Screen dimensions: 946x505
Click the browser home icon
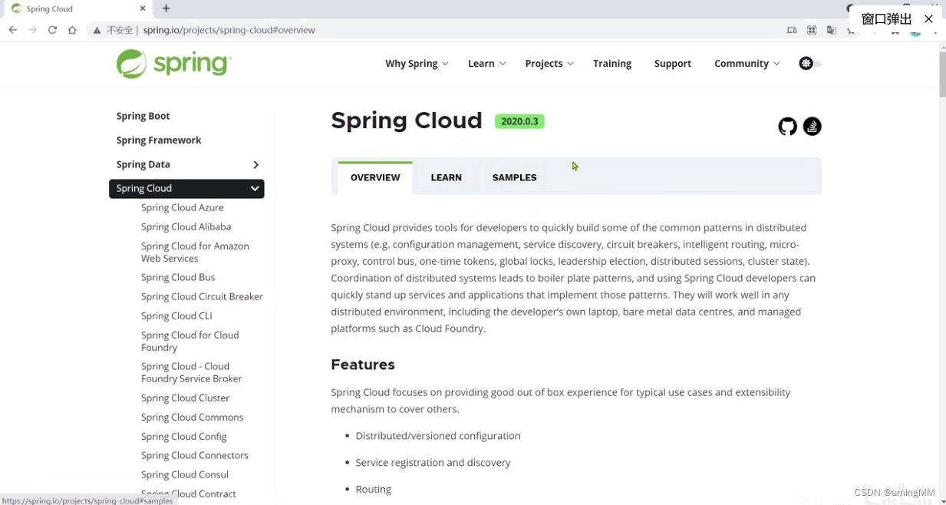pos(72,30)
